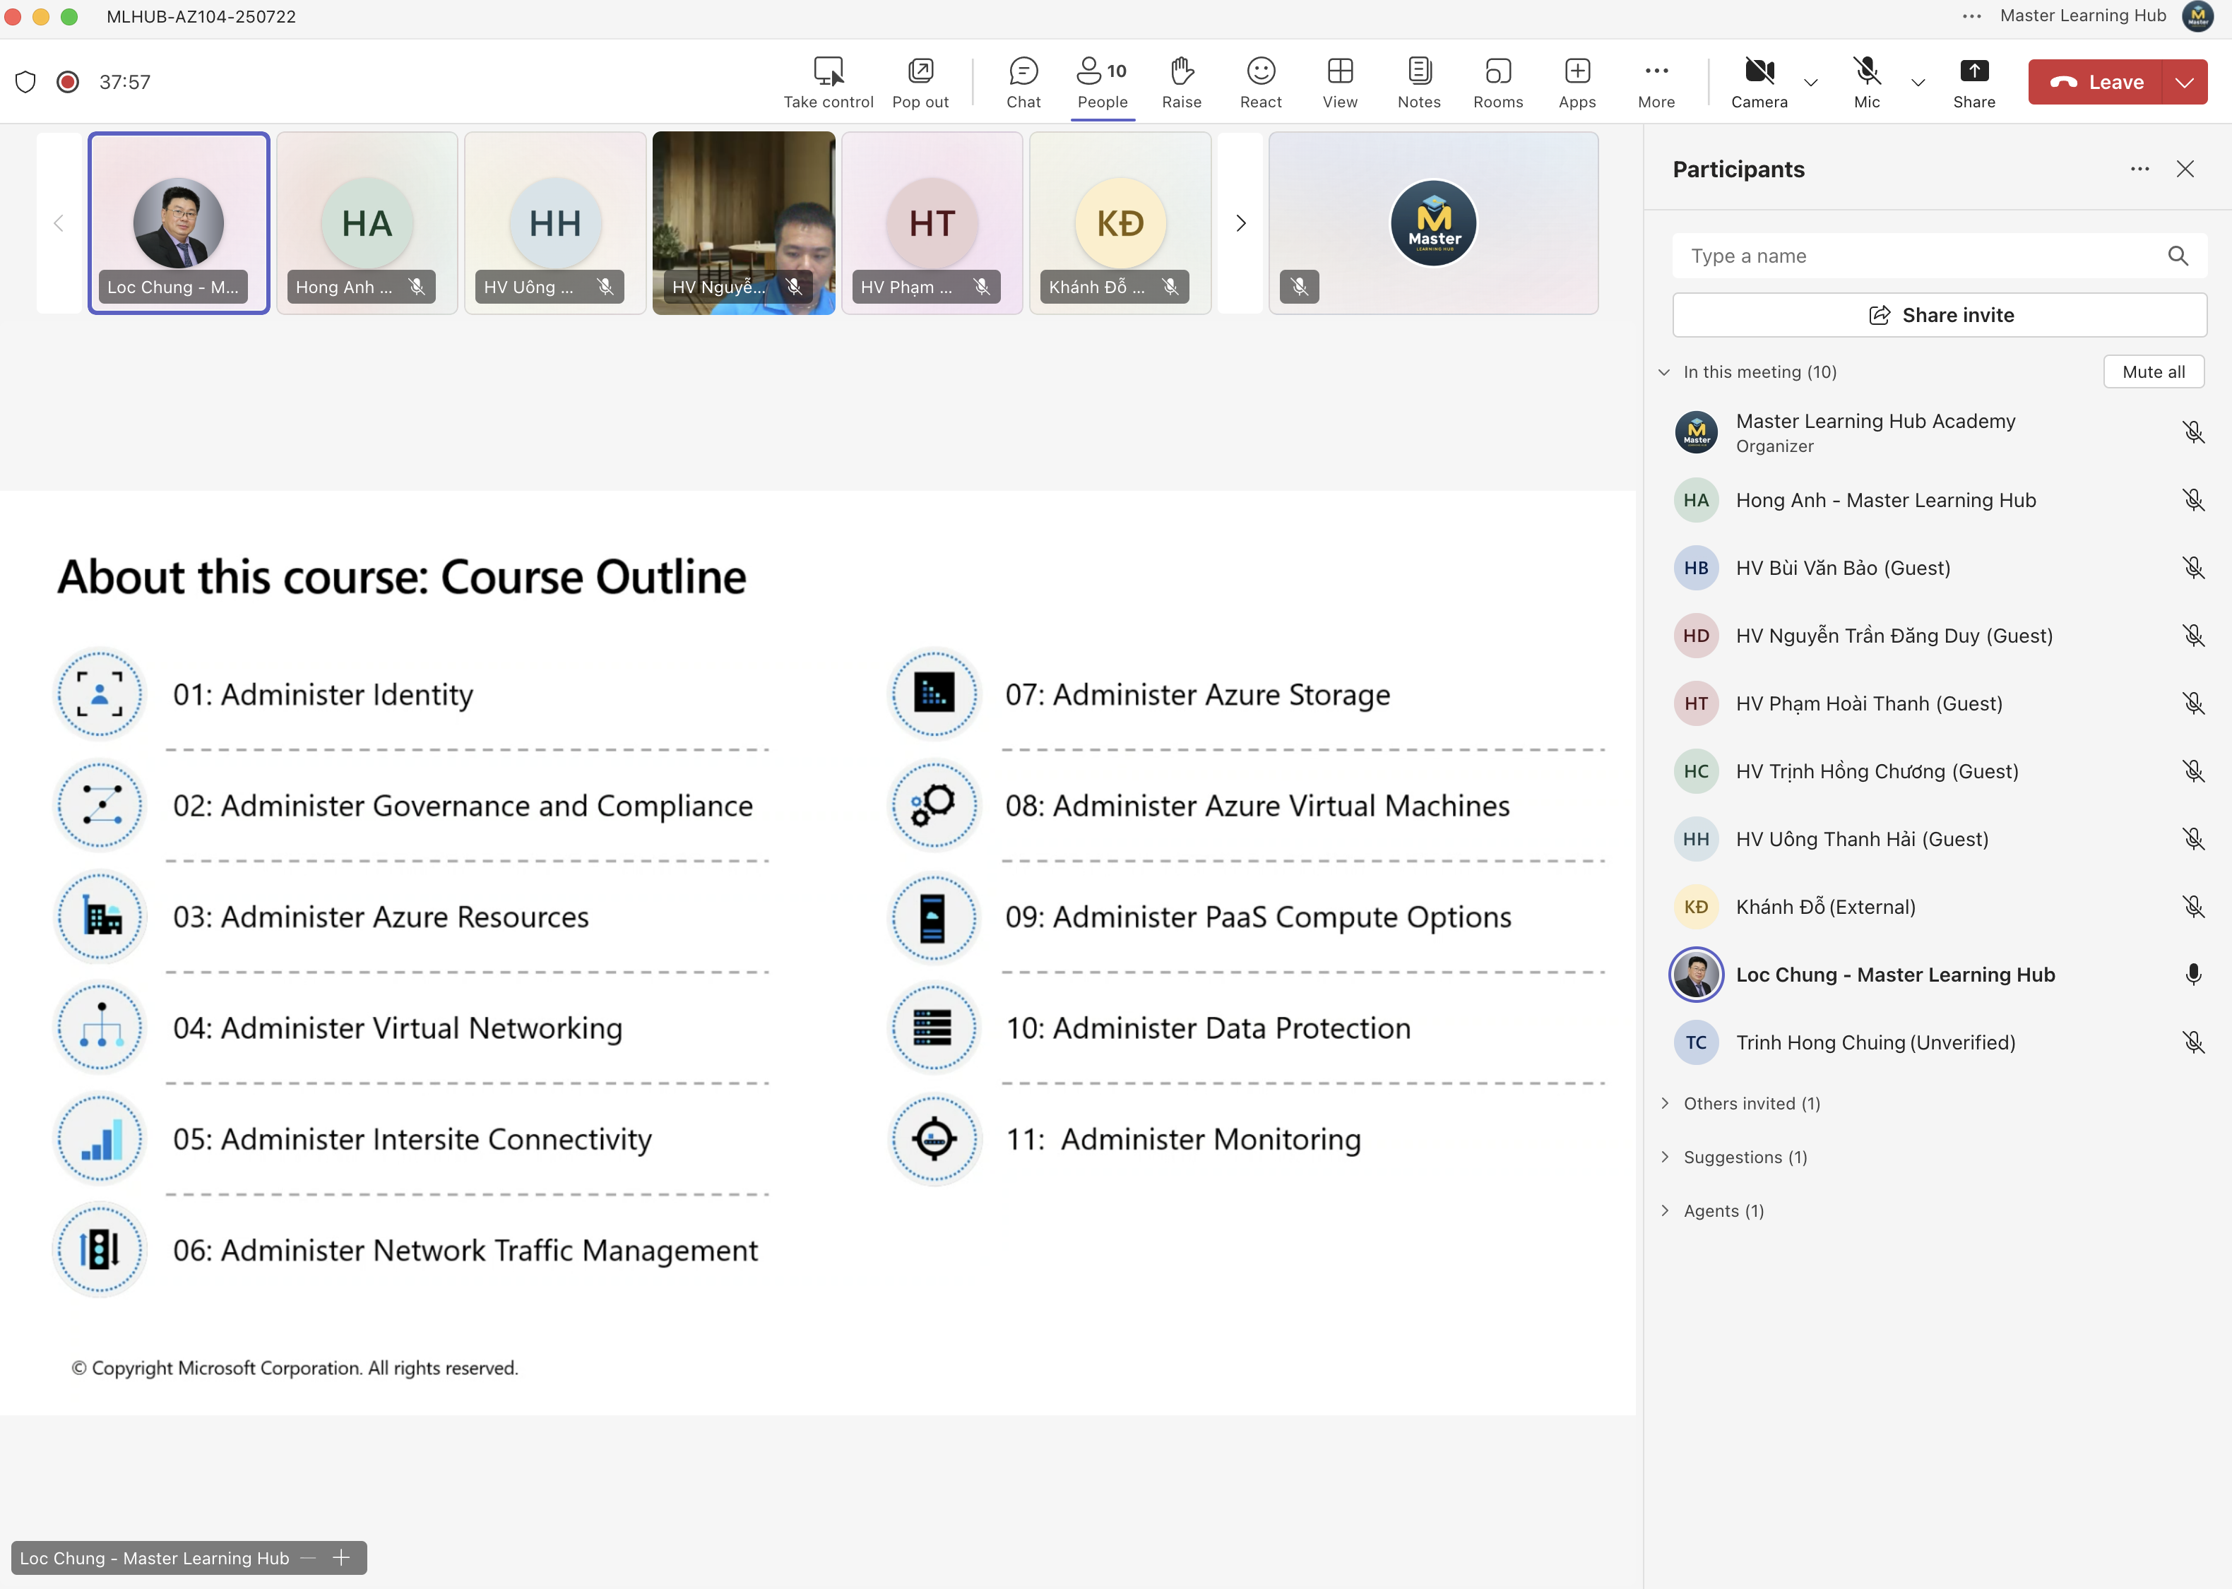Toggle mic for HV Trịnh Hồng Chương
This screenshot has width=2232, height=1589.
pos(2193,772)
